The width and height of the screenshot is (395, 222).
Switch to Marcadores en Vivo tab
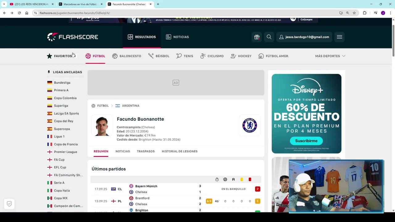pos(80,4)
